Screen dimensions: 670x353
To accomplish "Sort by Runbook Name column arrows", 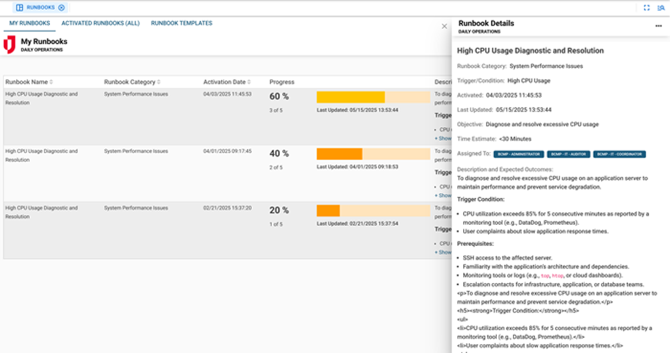I will point(51,82).
